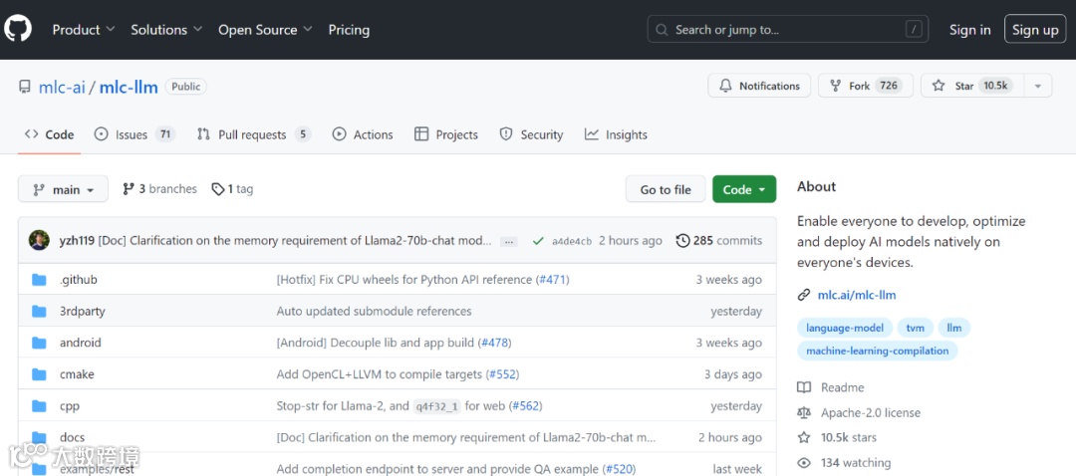
Task: Click the Issues circle-dot icon
Action: click(x=101, y=134)
